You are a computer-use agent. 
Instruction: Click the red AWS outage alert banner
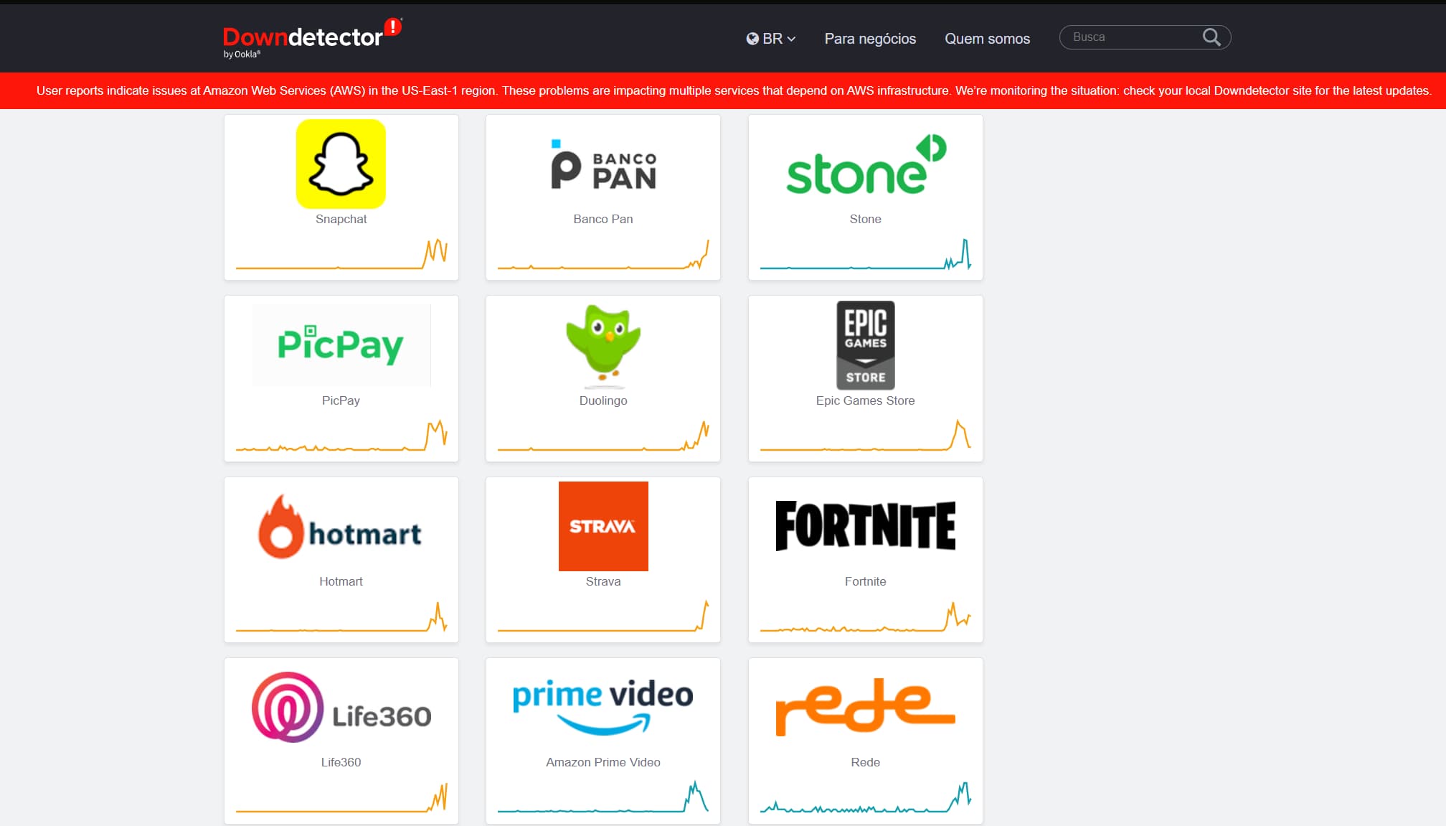point(723,90)
